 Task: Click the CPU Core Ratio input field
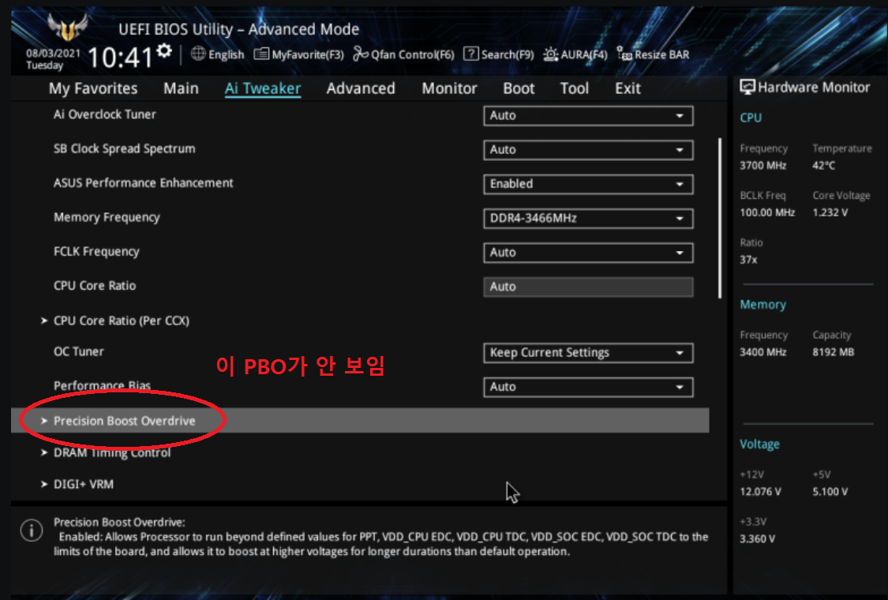coord(588,287)
